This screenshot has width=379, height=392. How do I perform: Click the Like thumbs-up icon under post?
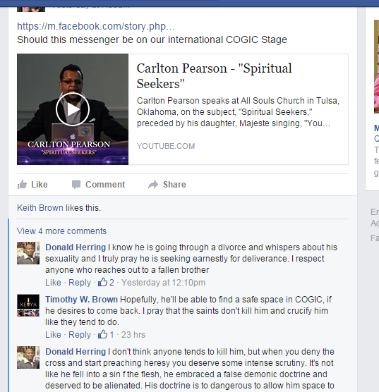coord(22,185)
